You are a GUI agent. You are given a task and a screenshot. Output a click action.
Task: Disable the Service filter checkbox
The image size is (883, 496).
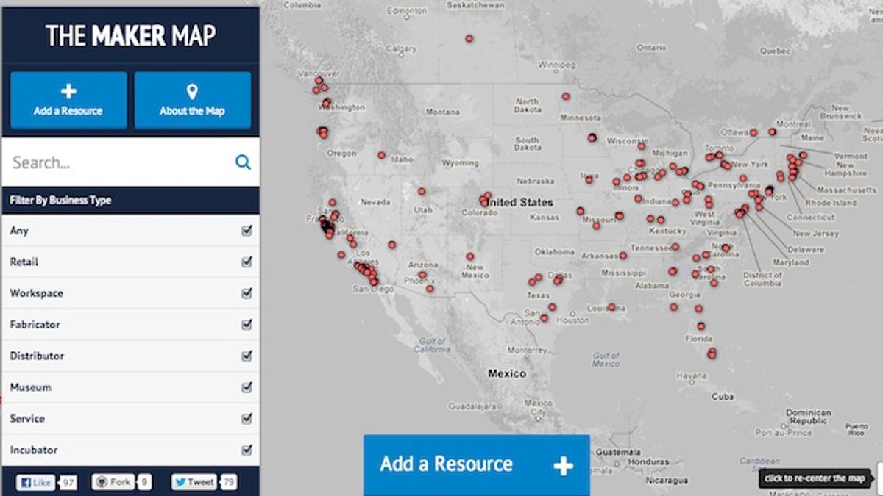tap(247, 418)
